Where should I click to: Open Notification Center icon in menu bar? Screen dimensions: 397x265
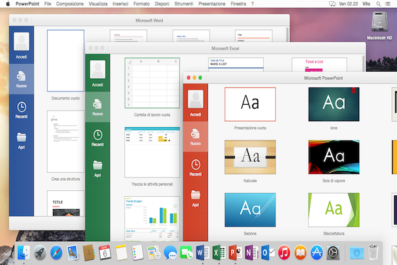point(388,4)
